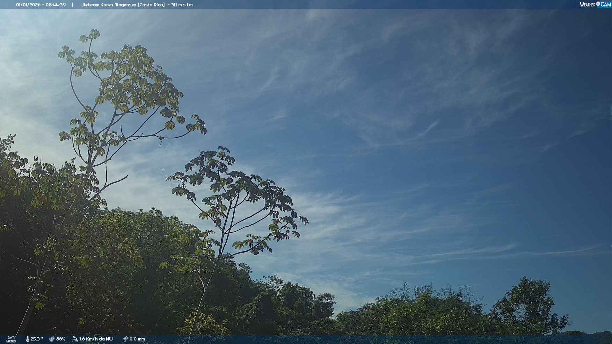612x344 pixels.
Task: Click the wind anemometer icon
Action: [75, 339]
